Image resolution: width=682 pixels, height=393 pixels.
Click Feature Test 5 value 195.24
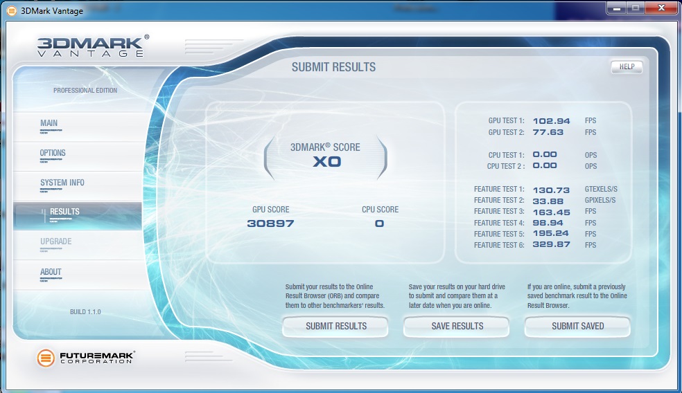550,233
